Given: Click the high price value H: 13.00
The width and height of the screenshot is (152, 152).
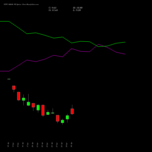Looking at the screenshot, I should click(78, 8).
